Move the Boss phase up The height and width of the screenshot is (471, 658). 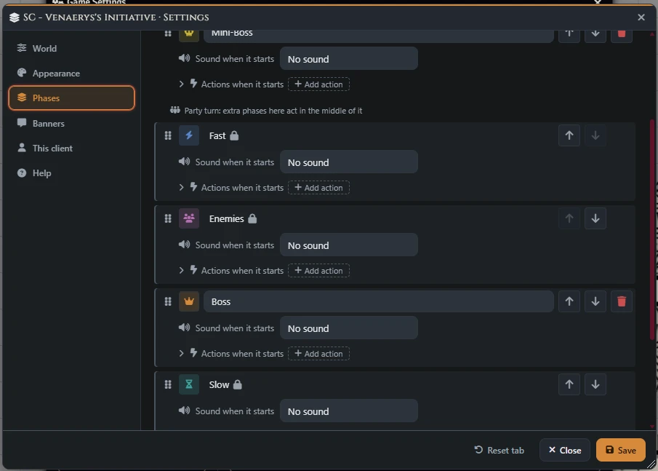click(x=569, y=301)
